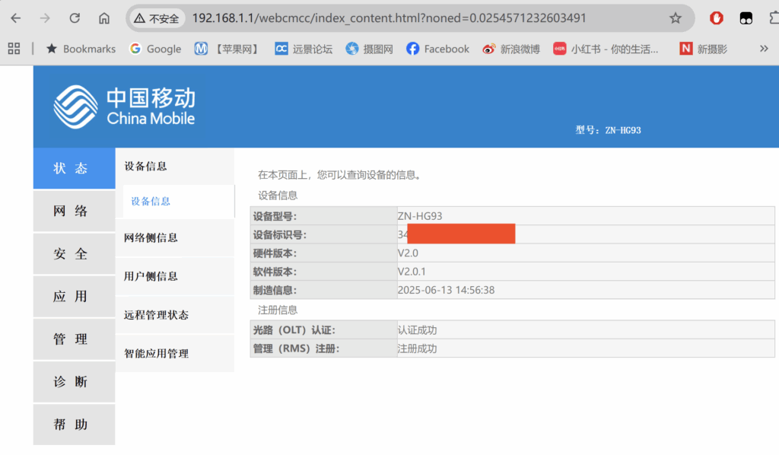Open the Google bookmark
The height and width of the screenshot is (455, 779).
[155, 49]
